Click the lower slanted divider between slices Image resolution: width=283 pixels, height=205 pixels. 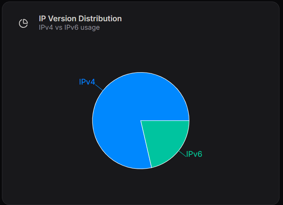[x=146, y=144]
